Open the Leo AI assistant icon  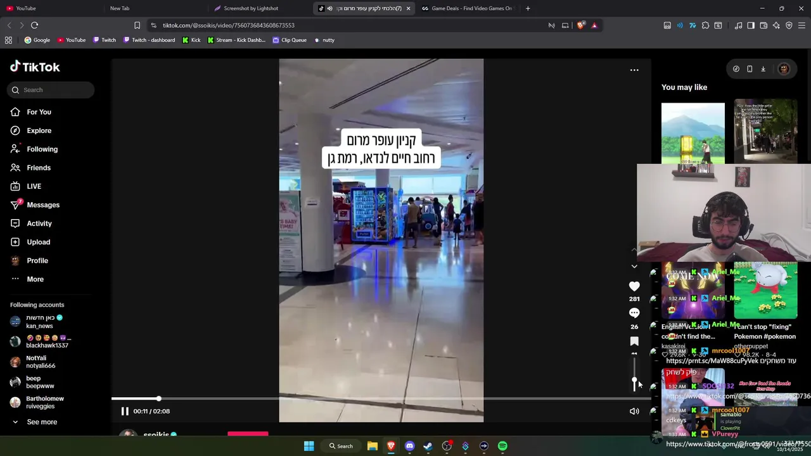pyautogui.click(x=776, y=25)
